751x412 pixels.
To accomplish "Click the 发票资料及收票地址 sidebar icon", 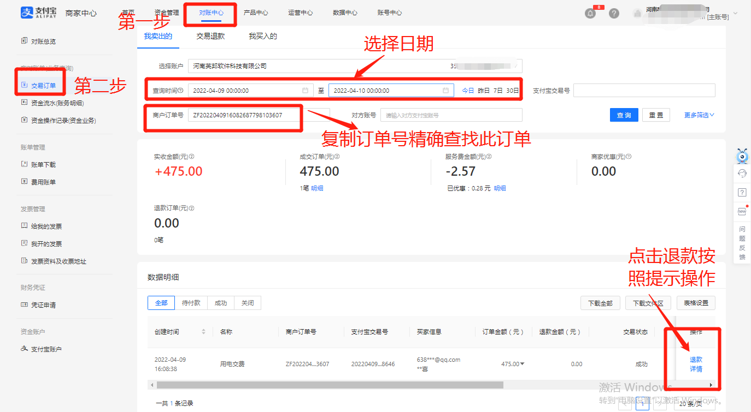I will point(24,261).
